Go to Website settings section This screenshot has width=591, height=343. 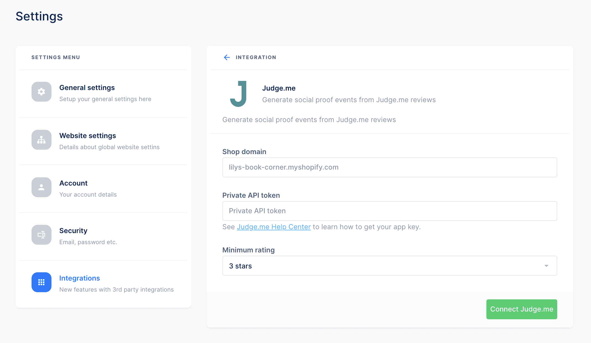pos(87,136)
